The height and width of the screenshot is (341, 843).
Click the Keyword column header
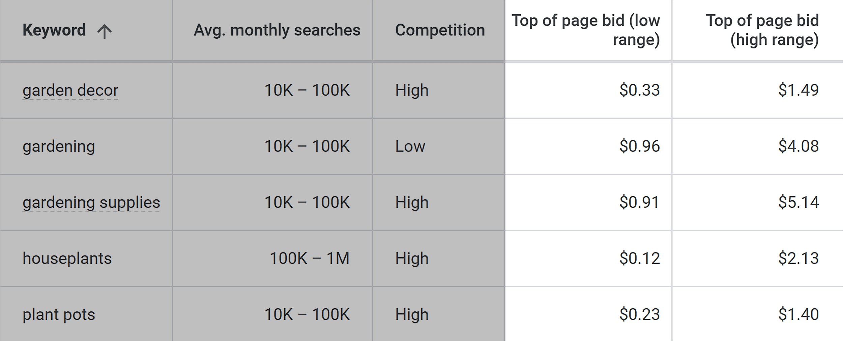click(54, 31)
